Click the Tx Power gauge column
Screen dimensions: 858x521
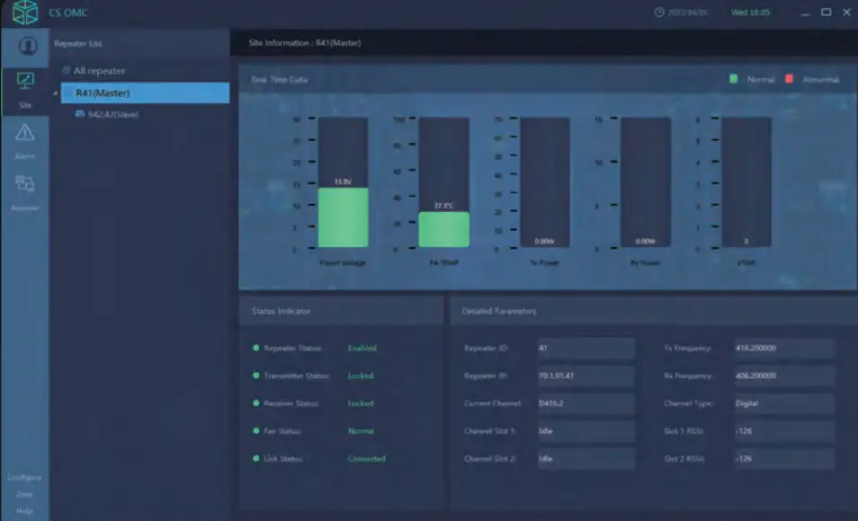pos(545,182)
